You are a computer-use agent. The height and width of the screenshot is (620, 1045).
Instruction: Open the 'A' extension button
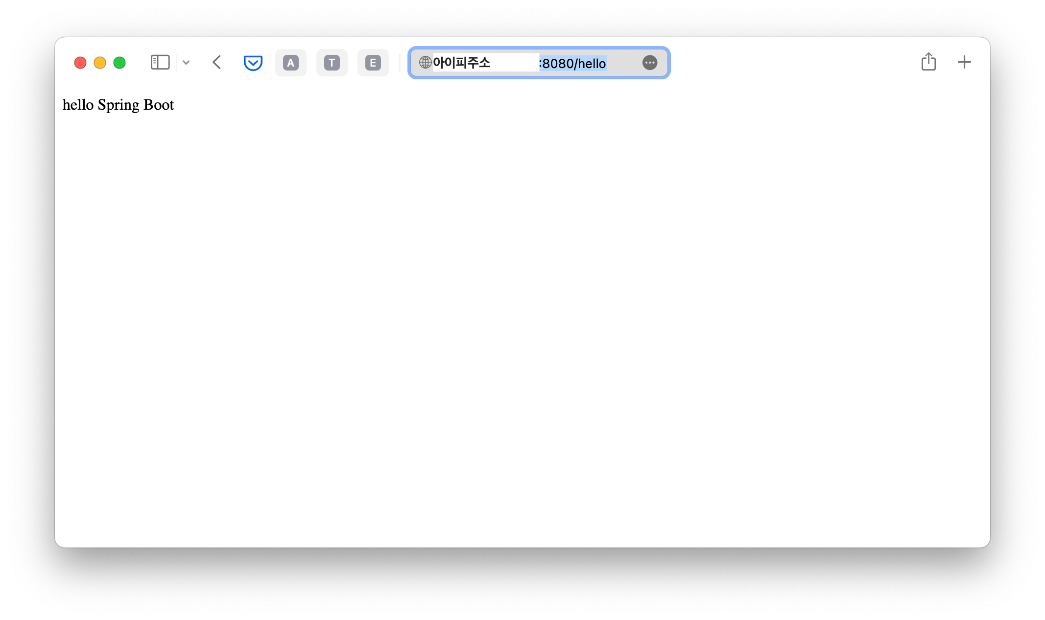click(291, 63)
